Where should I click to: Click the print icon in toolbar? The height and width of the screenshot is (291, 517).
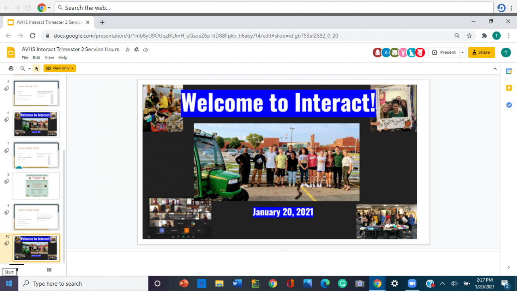coord(11,69)
